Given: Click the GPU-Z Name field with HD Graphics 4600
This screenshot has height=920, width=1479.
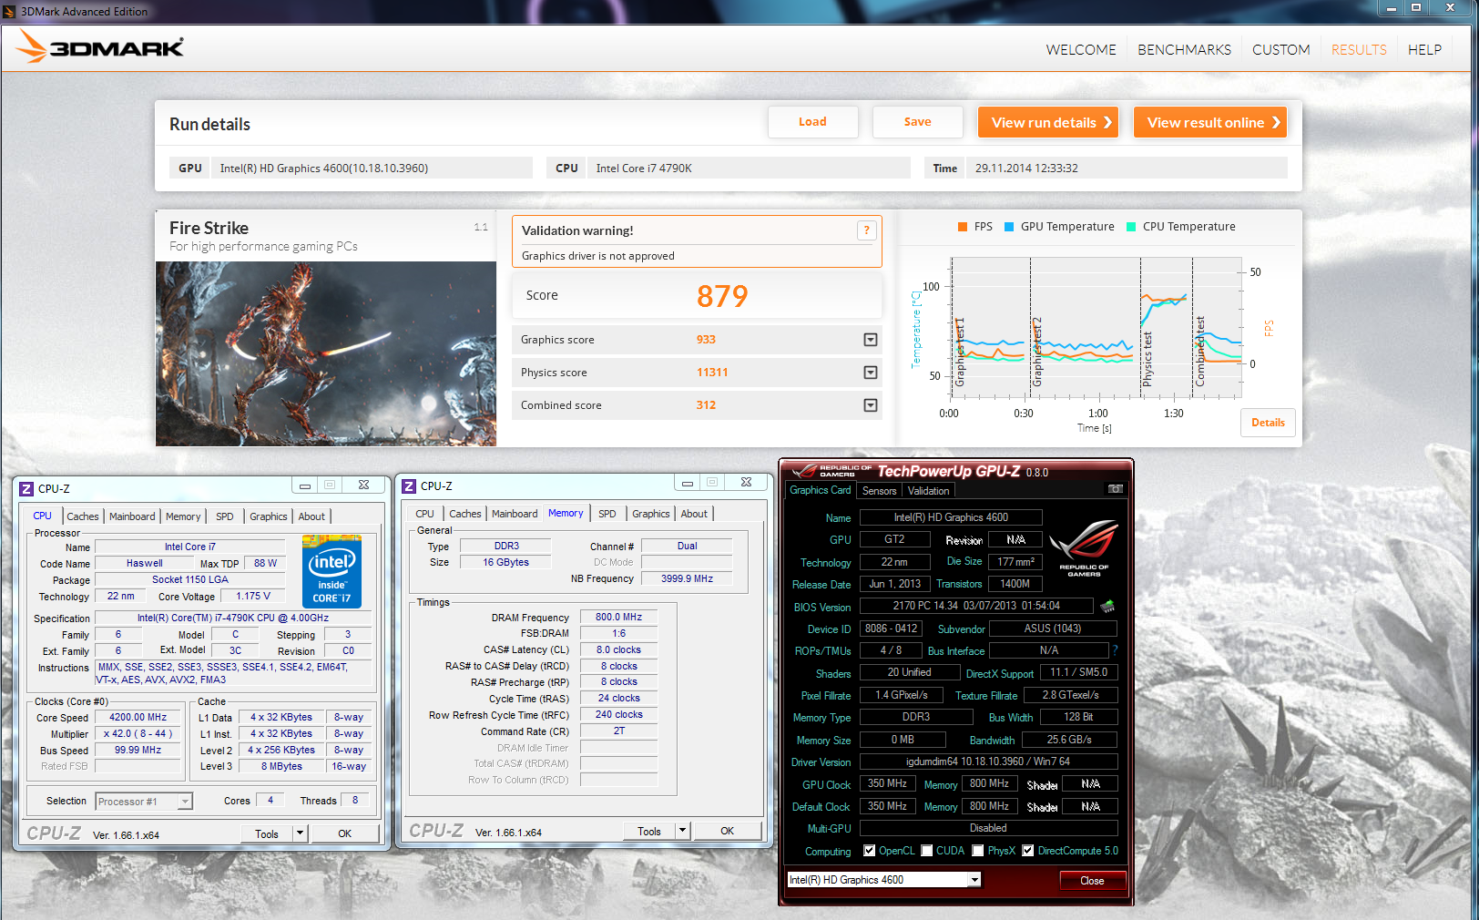Looking at the screenshot, I should pos(951,517).
